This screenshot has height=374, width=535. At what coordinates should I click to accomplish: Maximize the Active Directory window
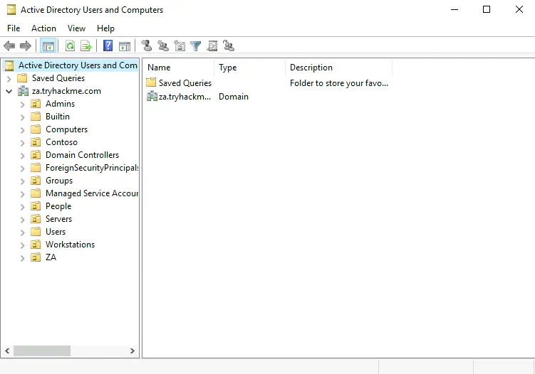pyautogui.click(x=487, y=9)
